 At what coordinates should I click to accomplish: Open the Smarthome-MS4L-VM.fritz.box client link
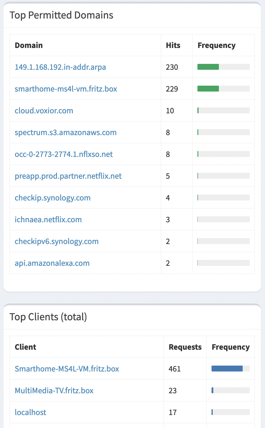tap(67, 369)
